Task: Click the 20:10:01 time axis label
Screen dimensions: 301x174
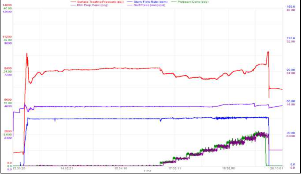Action: pyautogui.click(x=276, y=168)
